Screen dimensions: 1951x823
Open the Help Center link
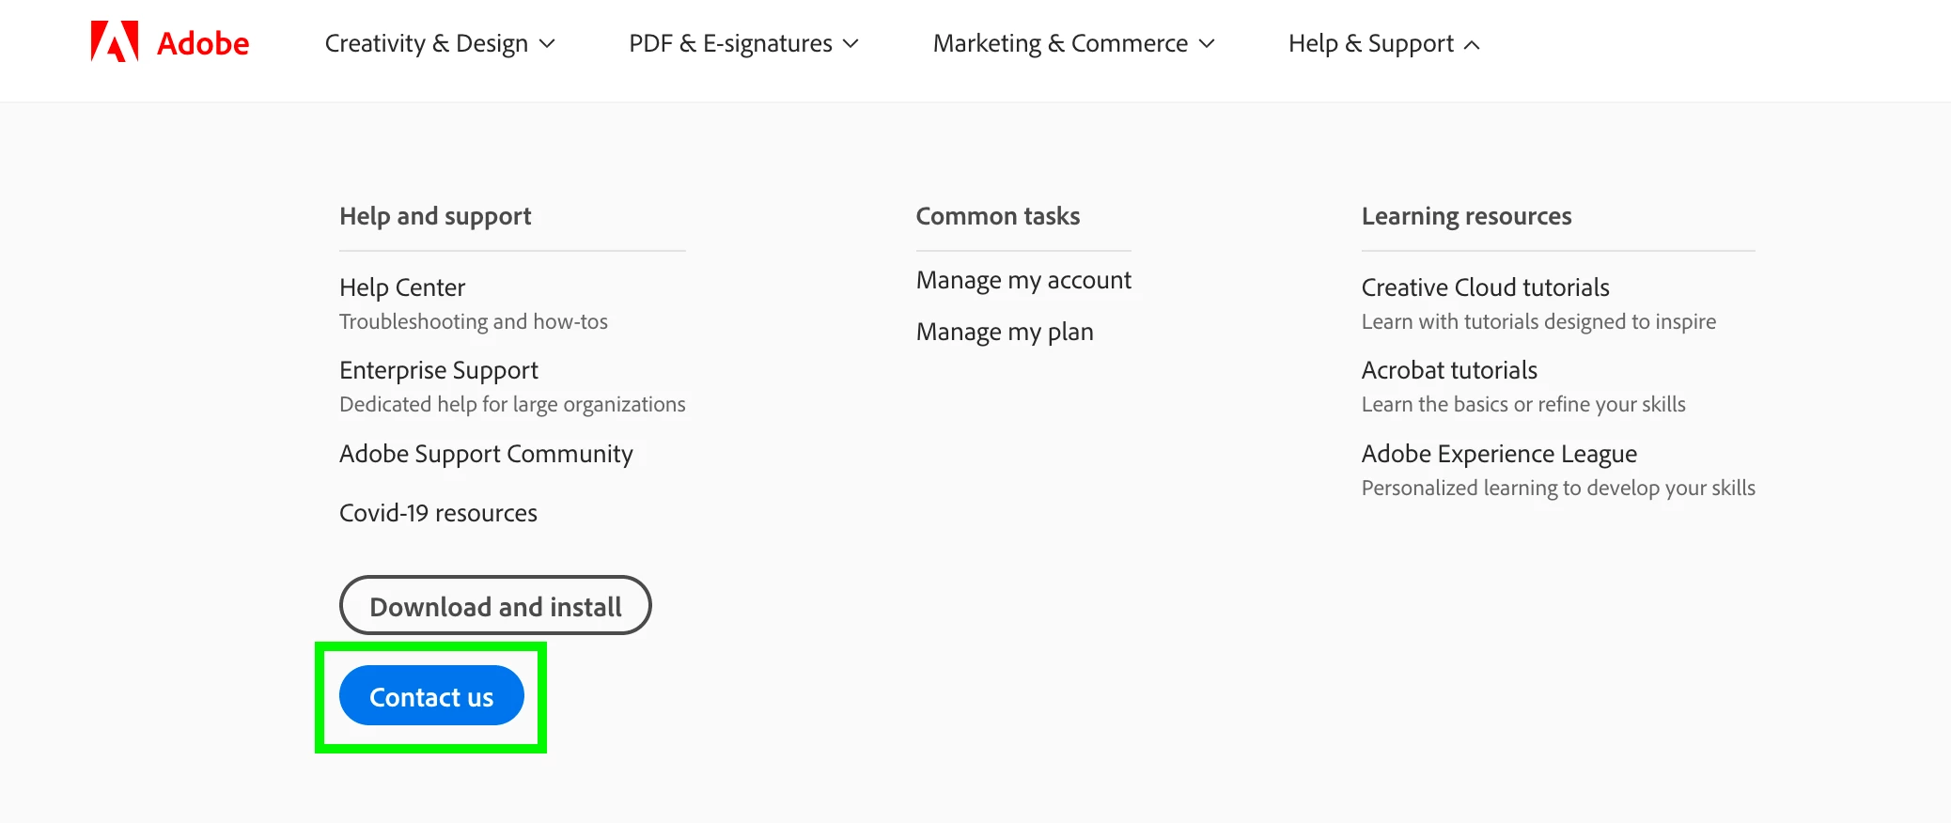(x=402, y=287)
